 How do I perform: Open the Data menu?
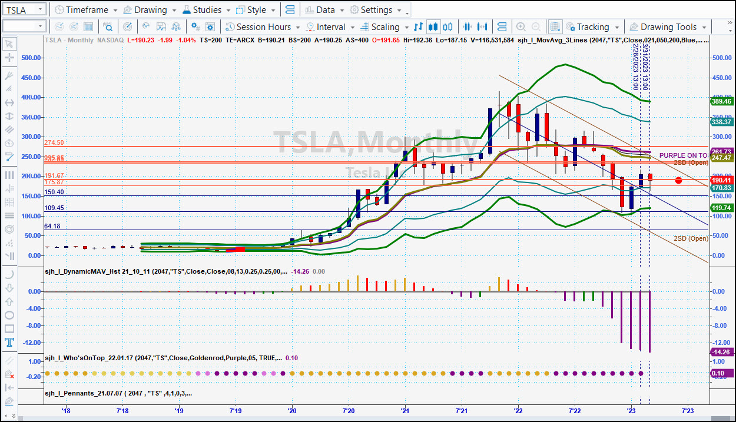(324, 10)
